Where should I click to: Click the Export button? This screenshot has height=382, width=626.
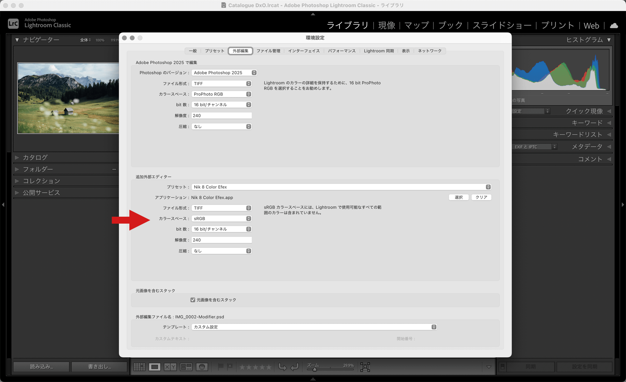click(x=99, y=367)
